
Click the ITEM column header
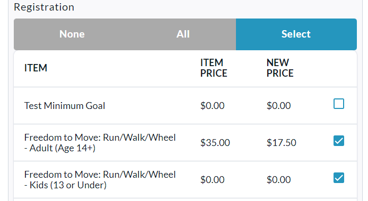36,68
